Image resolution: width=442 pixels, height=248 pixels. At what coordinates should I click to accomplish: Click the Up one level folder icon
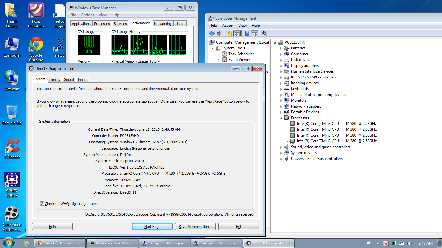click(x=229, y=33)
